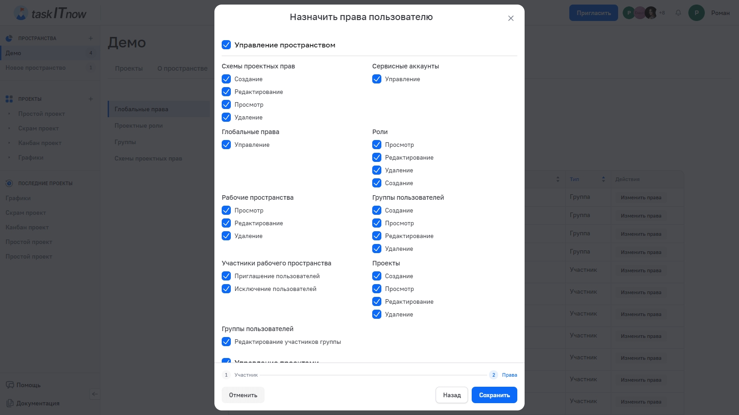Disable Редактирование участников группы checkbox
Viewport: 739px width, 415px height.
click(226, 342)
